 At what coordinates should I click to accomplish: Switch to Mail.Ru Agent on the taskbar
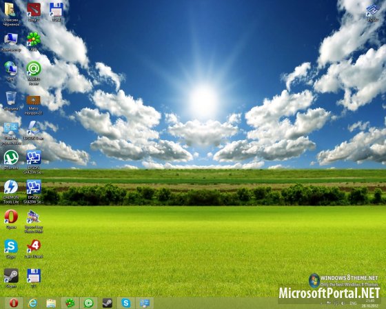coord(88,303)
